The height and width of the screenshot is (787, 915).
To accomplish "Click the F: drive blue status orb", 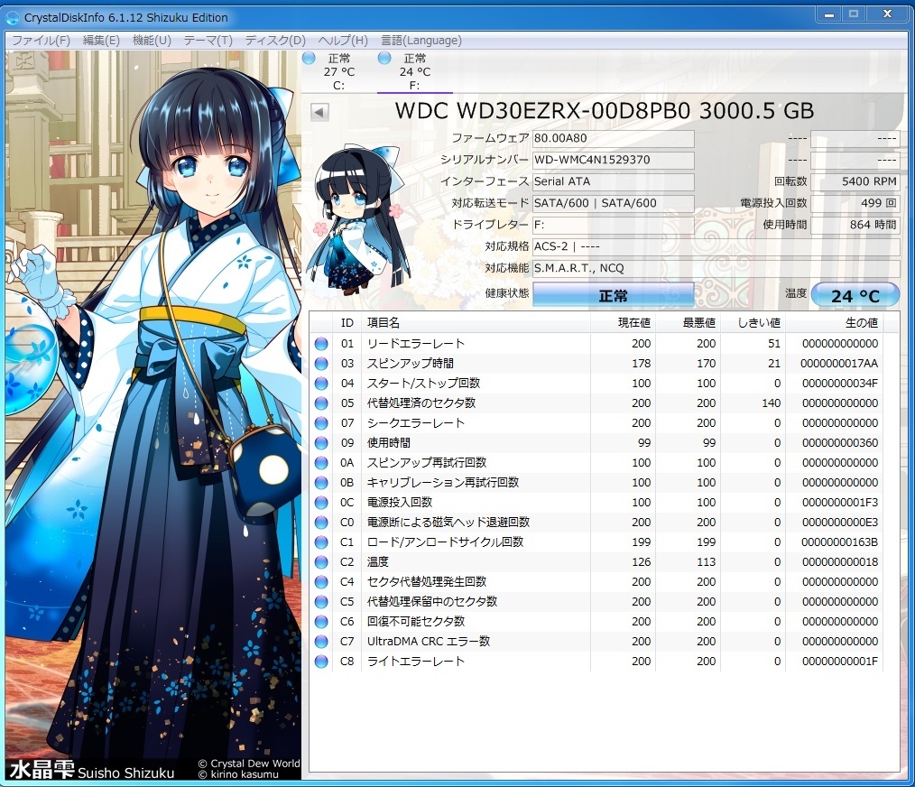I will click(384, 58).
